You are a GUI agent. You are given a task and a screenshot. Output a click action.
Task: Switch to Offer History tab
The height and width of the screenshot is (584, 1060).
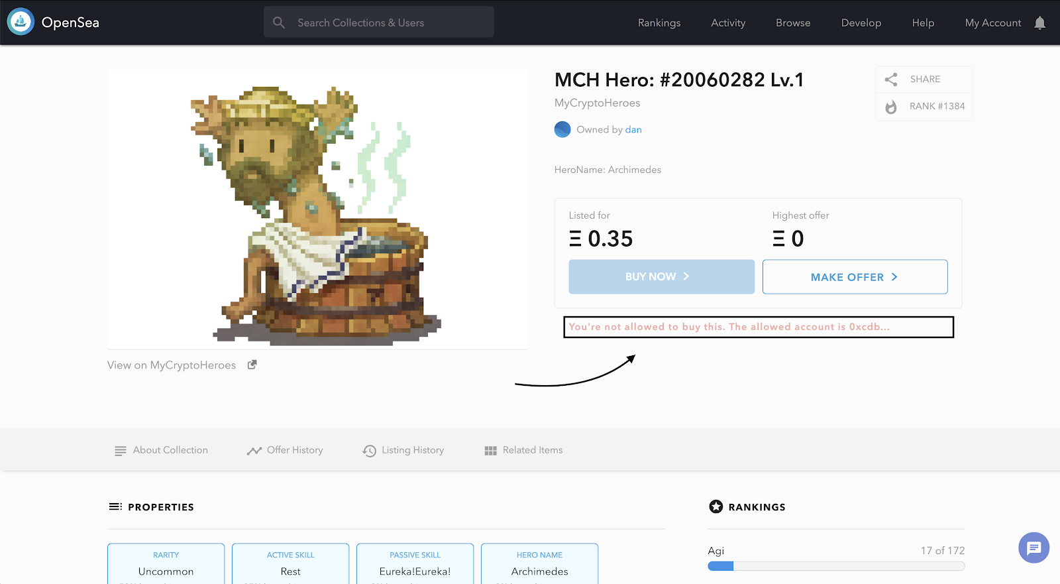pos(285,450)
